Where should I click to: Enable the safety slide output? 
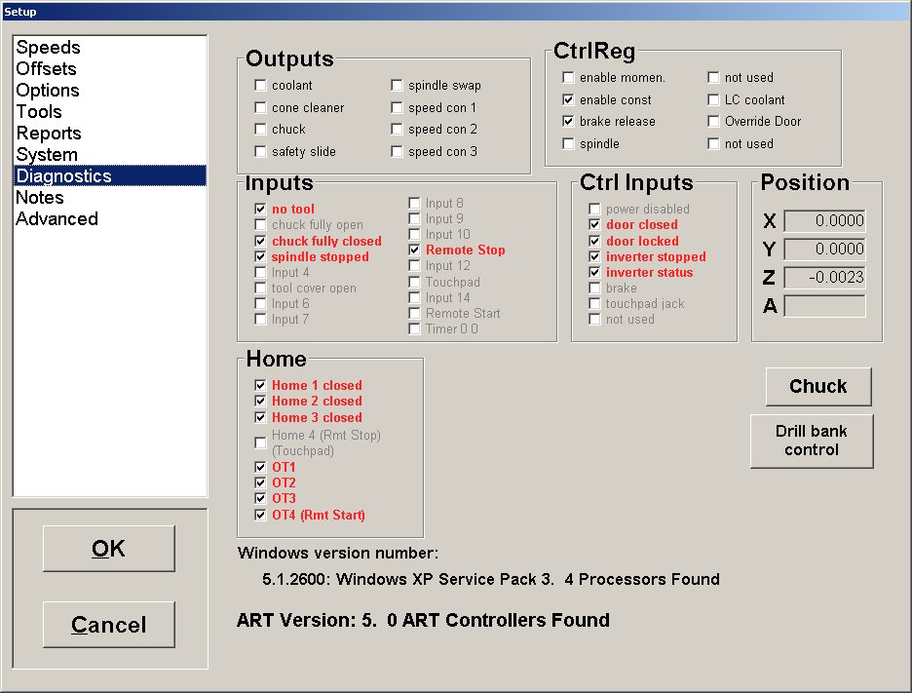point(260,152)
